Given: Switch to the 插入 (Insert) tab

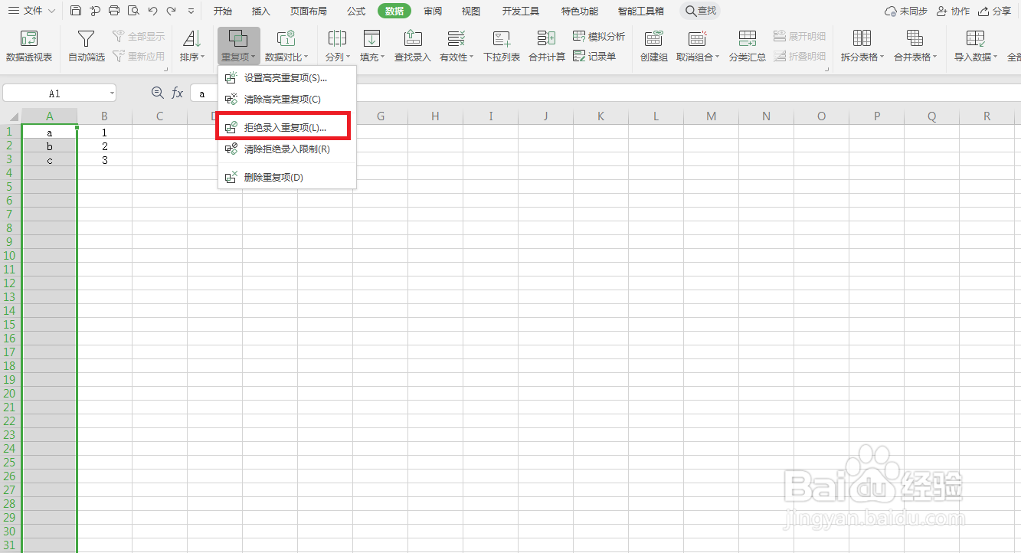Looking at the screenshot, I should point(261,11).
